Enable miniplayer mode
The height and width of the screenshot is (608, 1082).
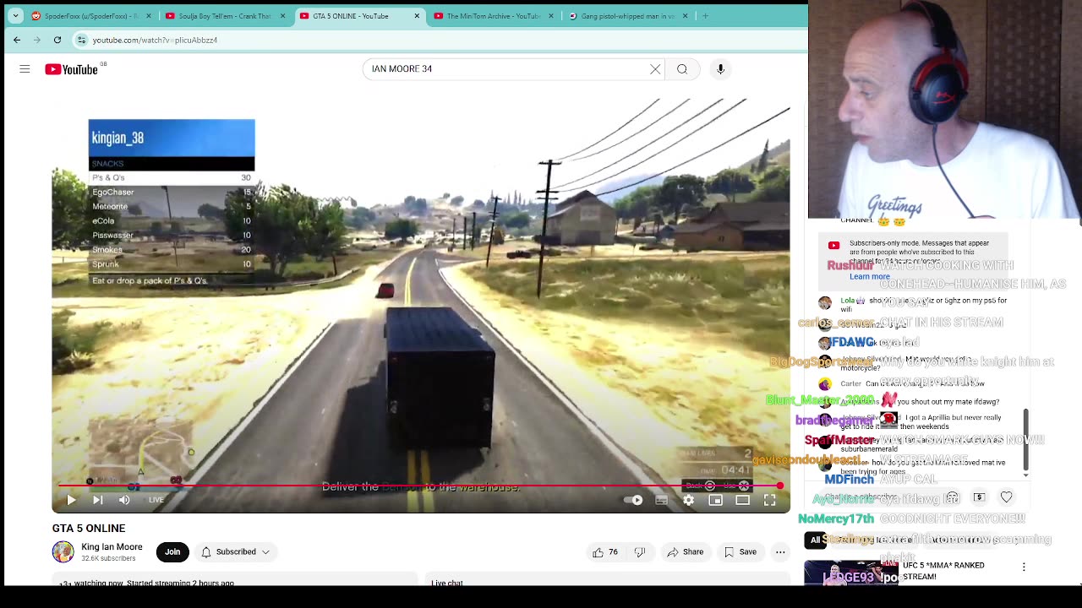tap(715, 500)
